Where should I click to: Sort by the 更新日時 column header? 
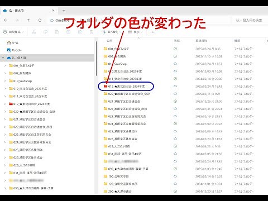[201, 41]
